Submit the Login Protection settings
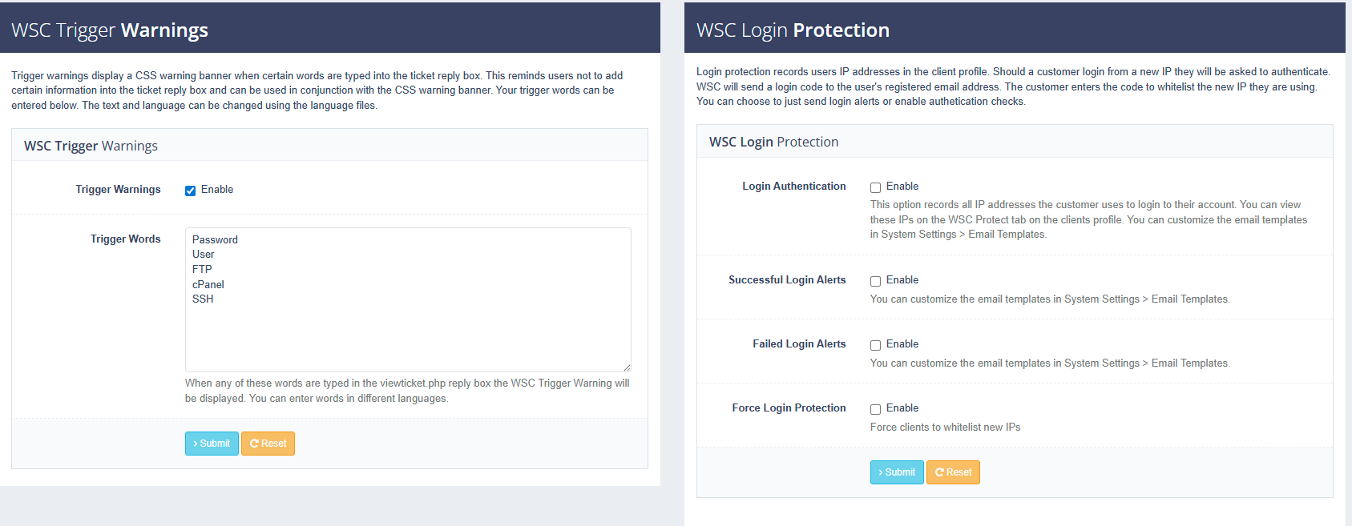Screen dimensions: 1352x526 pyautogui.click(x=897, y=472)
